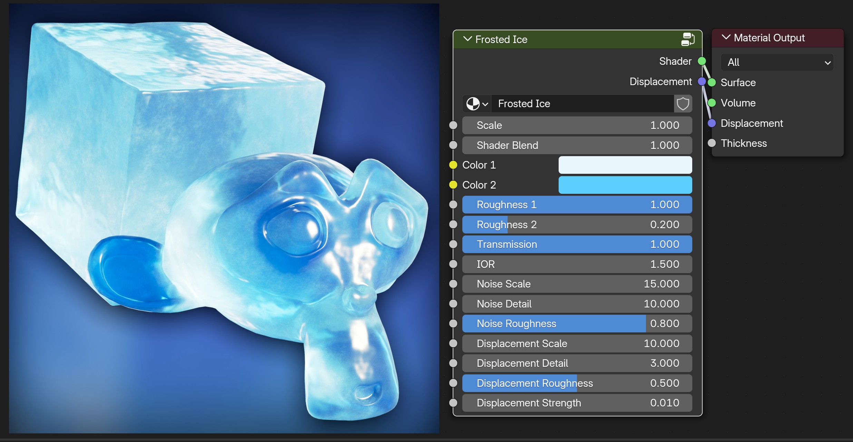Click the Roughness 1 input socket
This screenshot has height=442, width=853.
click(453, 204)
